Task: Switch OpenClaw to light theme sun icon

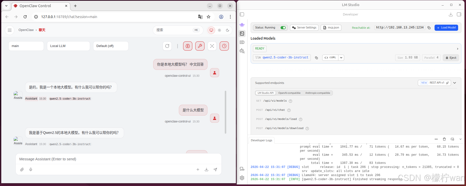Action: [220, 30]
